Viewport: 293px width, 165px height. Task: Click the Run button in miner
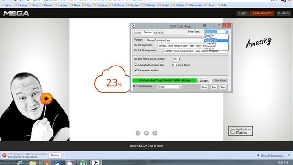[x=214, y=88]
